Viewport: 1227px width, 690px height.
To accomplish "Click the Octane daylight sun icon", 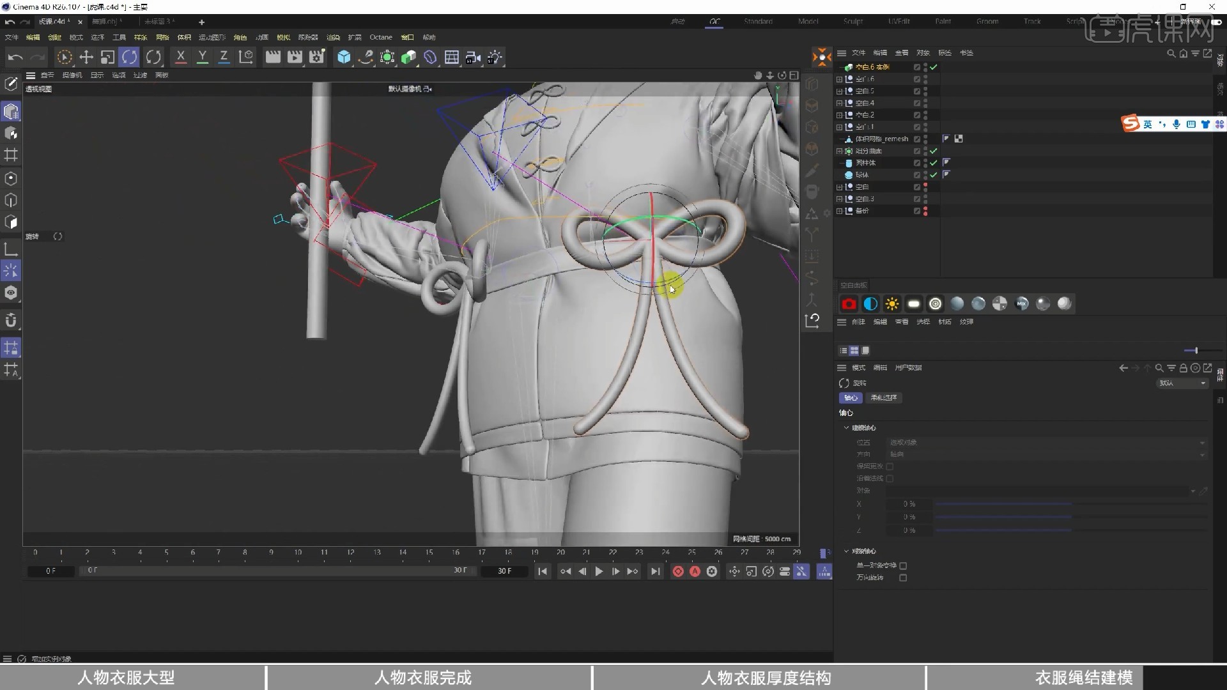I will pos(892,304).
